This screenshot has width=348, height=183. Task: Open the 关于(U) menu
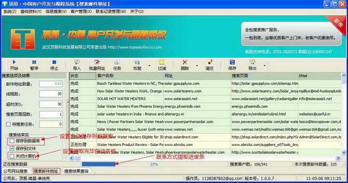[136, 12]
